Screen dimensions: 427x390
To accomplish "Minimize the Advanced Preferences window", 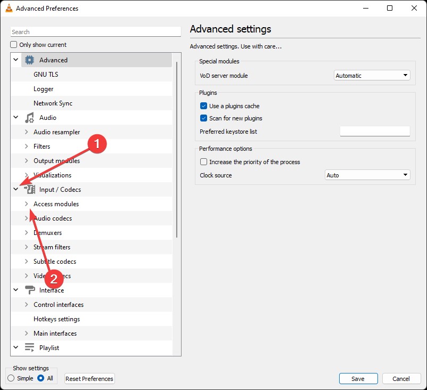I will pyautogui.click(x=366, y=8).
